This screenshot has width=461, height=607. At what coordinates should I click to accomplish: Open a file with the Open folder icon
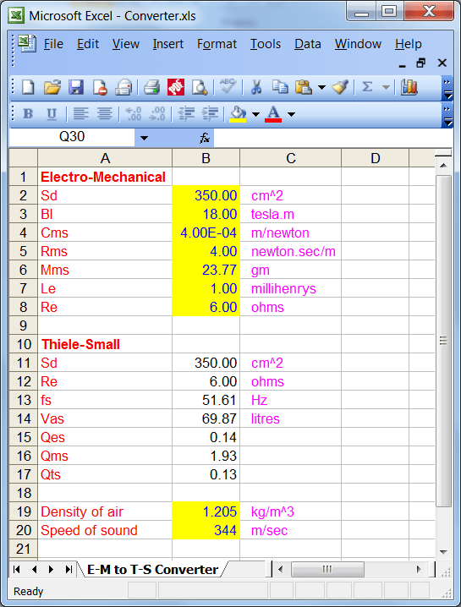pyautogui.click(x=52, y=87)
